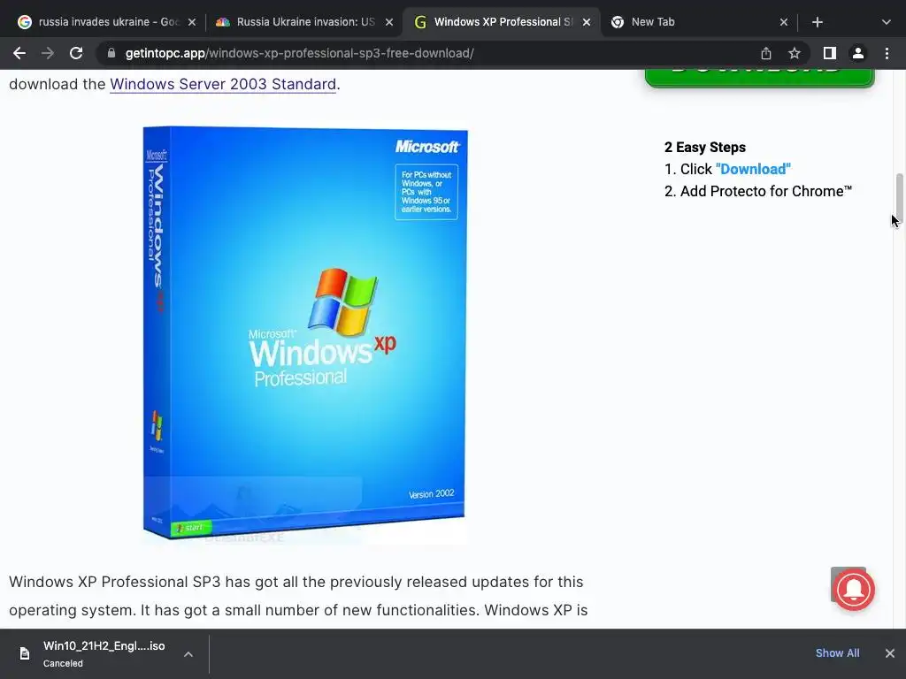Close the Windows XP Professional tab
The width and height of the screenshot is (906, 679).
pyautogui.click(x=587, y=22)
